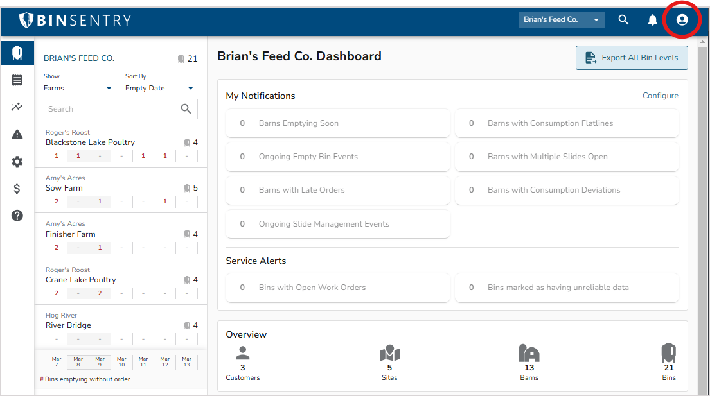Viewport: 710px width, 396px height.
Task: Click bin count icon for Sow Farm
Action: [x=187, y=188]
